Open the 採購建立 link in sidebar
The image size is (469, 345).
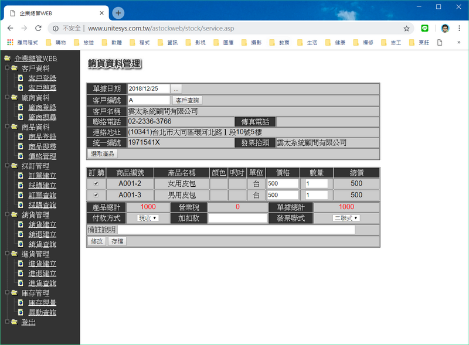click(42, 185)
